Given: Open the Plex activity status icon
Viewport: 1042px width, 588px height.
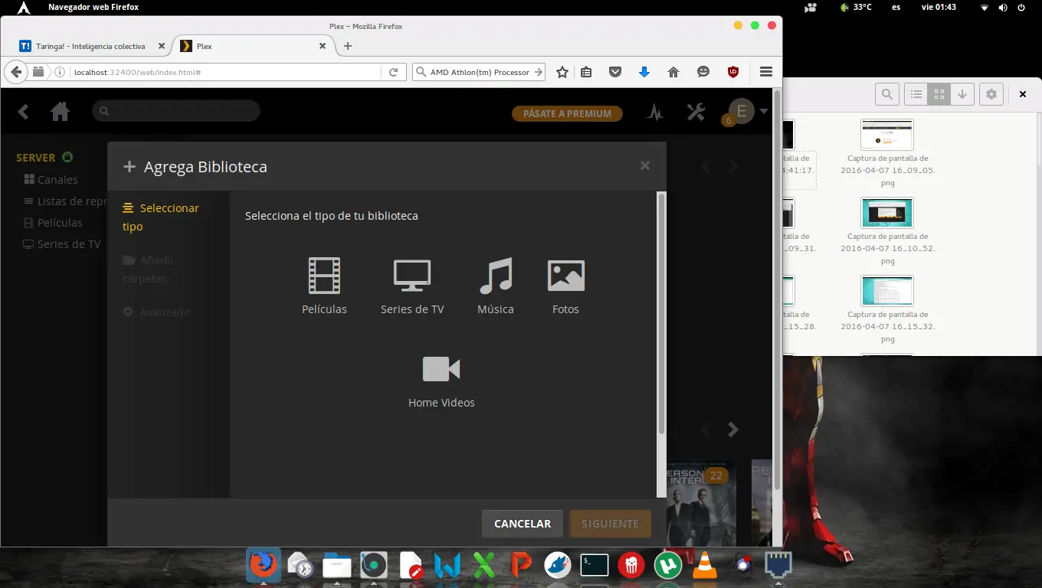Looking at the screenshot, I should pyautogui.click(x=655, y=113).
